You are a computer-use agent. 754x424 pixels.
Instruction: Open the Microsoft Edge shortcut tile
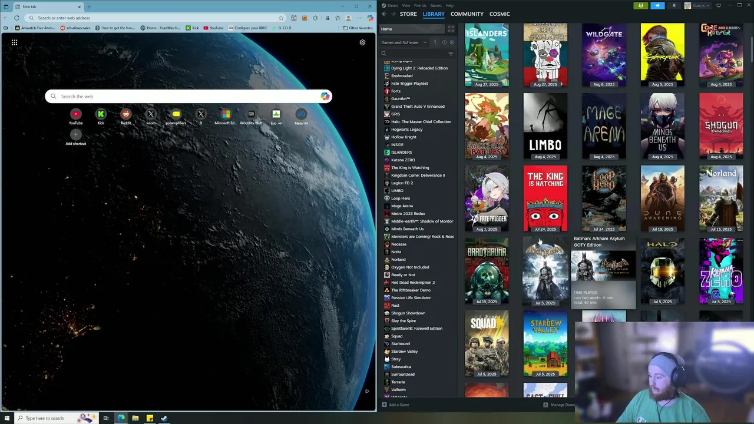click(x=226, y=116)
